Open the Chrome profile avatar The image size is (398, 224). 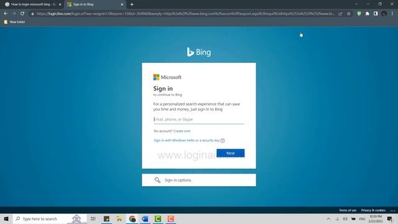tap(384, 14)
